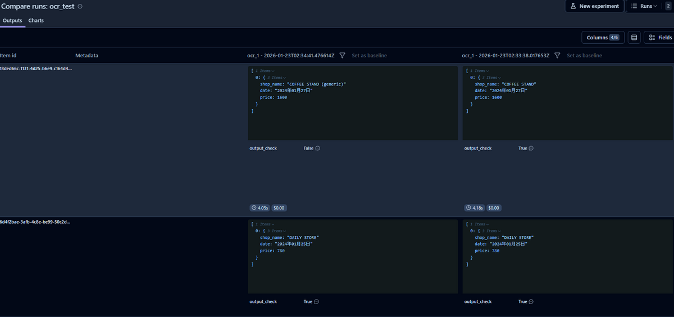Open the Runs dropdown
Viewport: 674px width, 317px height.
644,6
